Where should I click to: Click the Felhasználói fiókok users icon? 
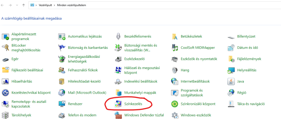click(x=62, y=70)
